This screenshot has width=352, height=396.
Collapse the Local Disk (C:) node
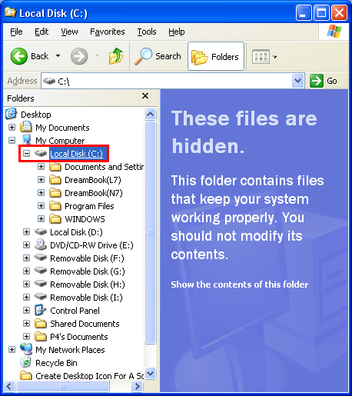[x=26, y=154]
